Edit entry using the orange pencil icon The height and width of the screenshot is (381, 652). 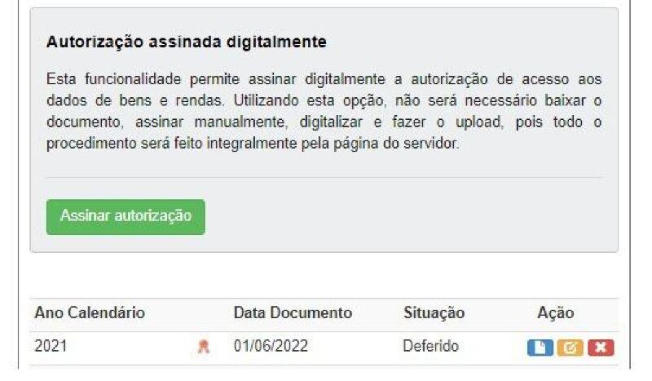click(x=570, y=348)
